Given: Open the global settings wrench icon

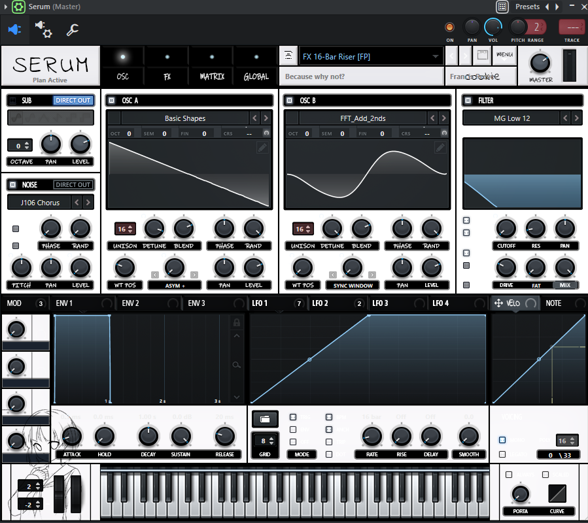Looking at the screenshot, I should [x=72, y=30].
